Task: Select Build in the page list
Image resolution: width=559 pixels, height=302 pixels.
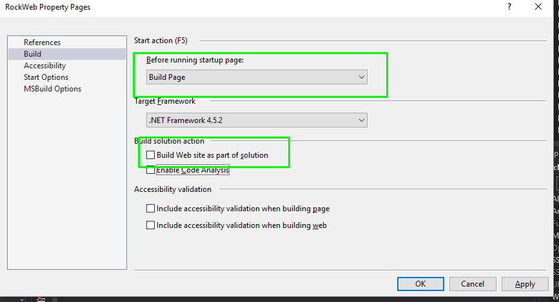Action: [67, 54]
